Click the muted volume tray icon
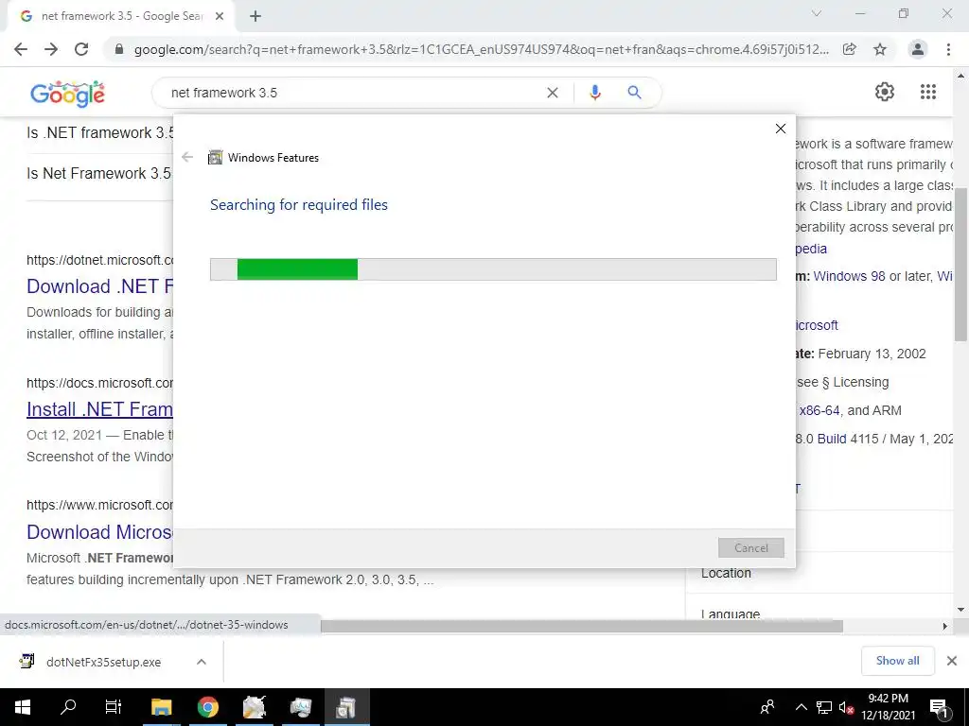Screen dimensions: 969x726 [847, 707]
